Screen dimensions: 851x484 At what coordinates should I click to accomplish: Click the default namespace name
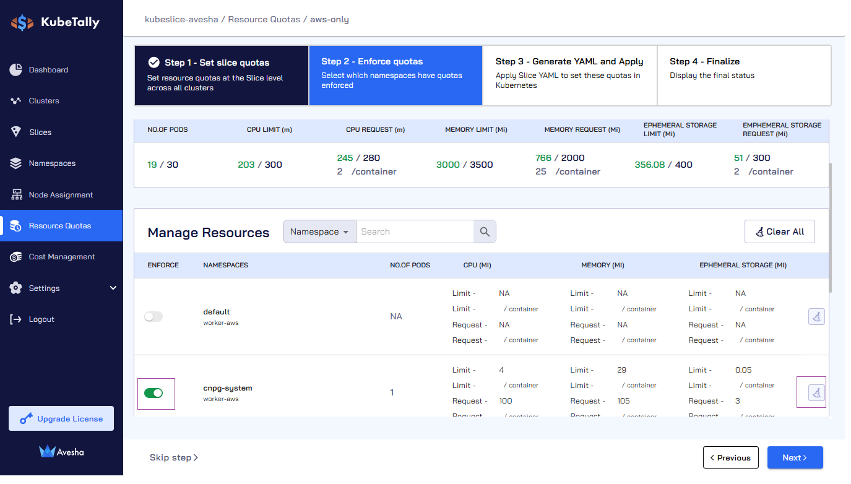[217, 312]
